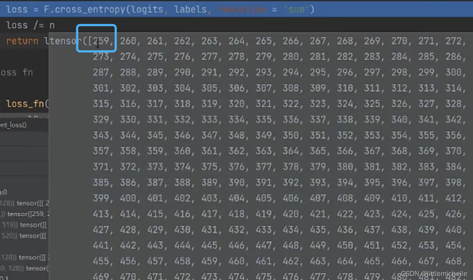This screenshot has width=473, height=280.
Task: Click the labels argument in cross_entropy
Action: [191, 9]
